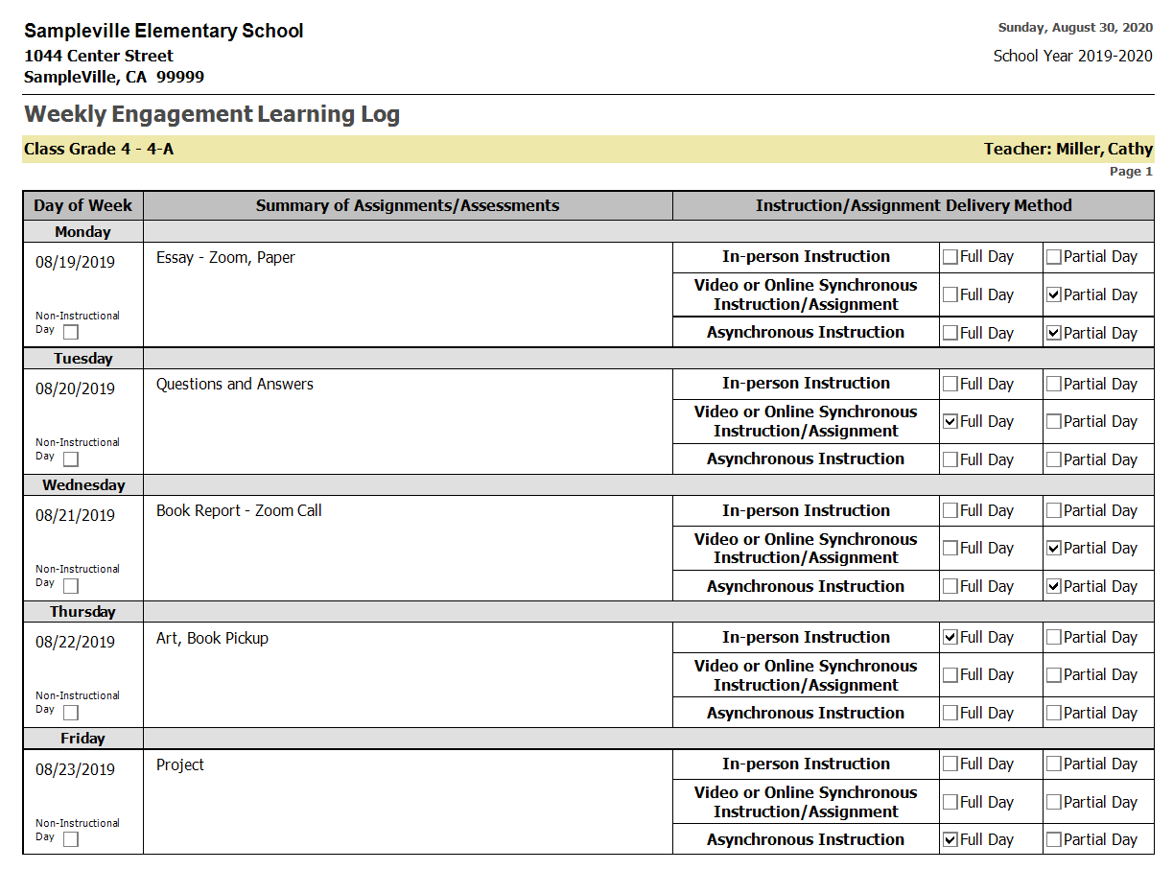
Task: Click the 'School Year 2019-2020' text
Action: (1073, 56)
